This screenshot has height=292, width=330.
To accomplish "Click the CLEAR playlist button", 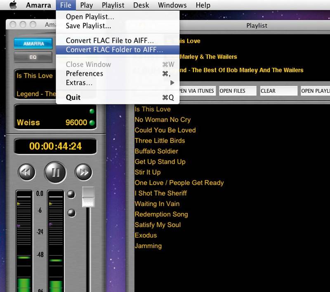I will pos(279,91).
